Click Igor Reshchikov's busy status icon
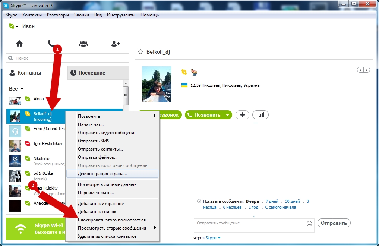This screenshot has width=379, height=246. 28,143
